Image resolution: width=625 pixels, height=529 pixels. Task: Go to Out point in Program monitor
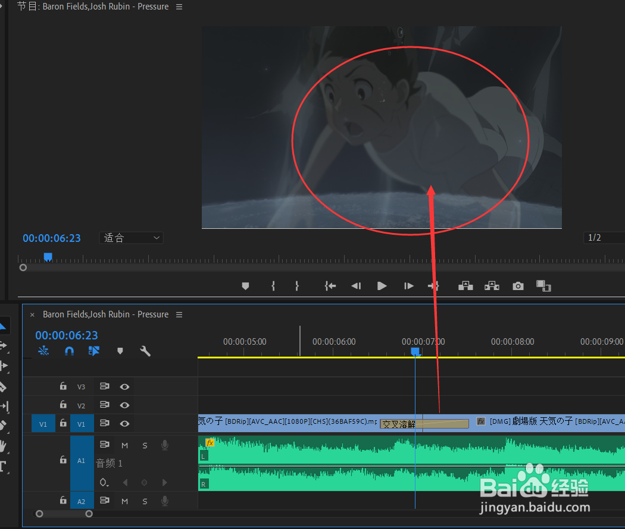point(433,286)
